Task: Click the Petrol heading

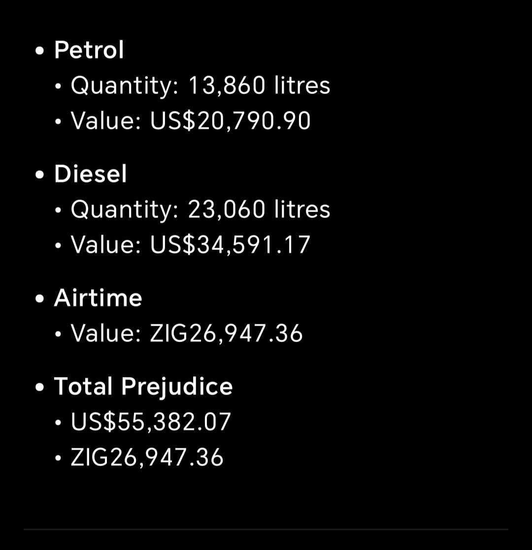Action: (x=89, y=50)
